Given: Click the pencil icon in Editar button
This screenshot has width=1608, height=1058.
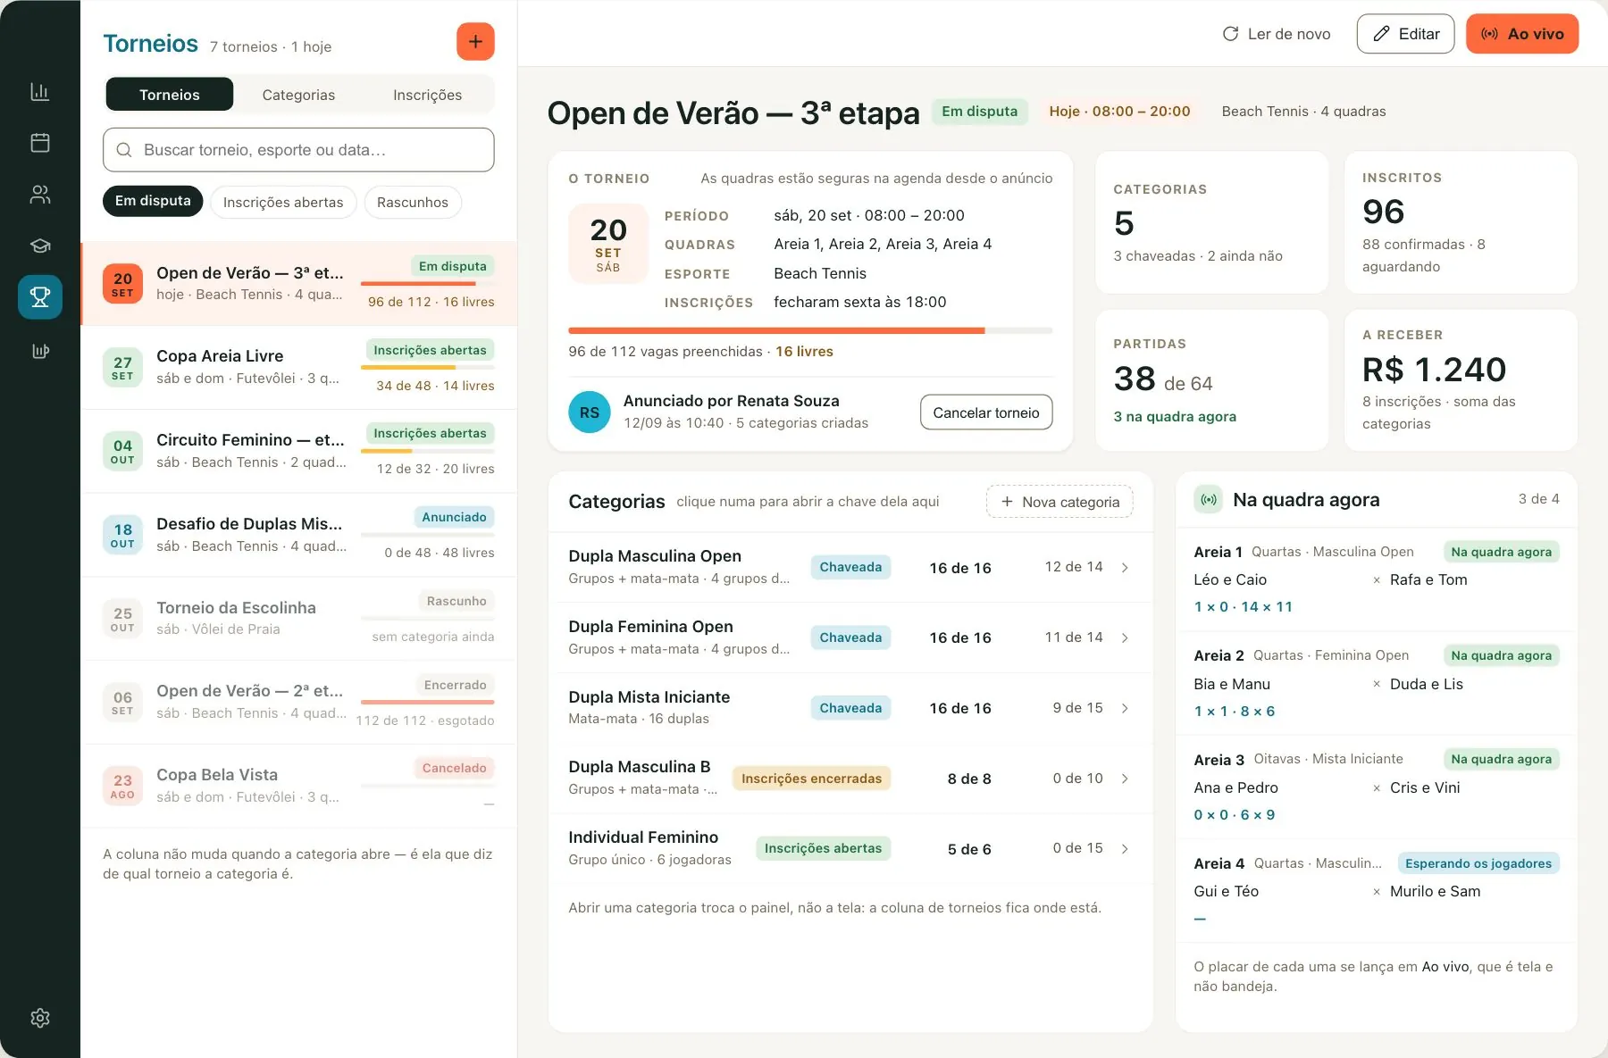Looking at the screenshot, I should (x=1381, y=34).
